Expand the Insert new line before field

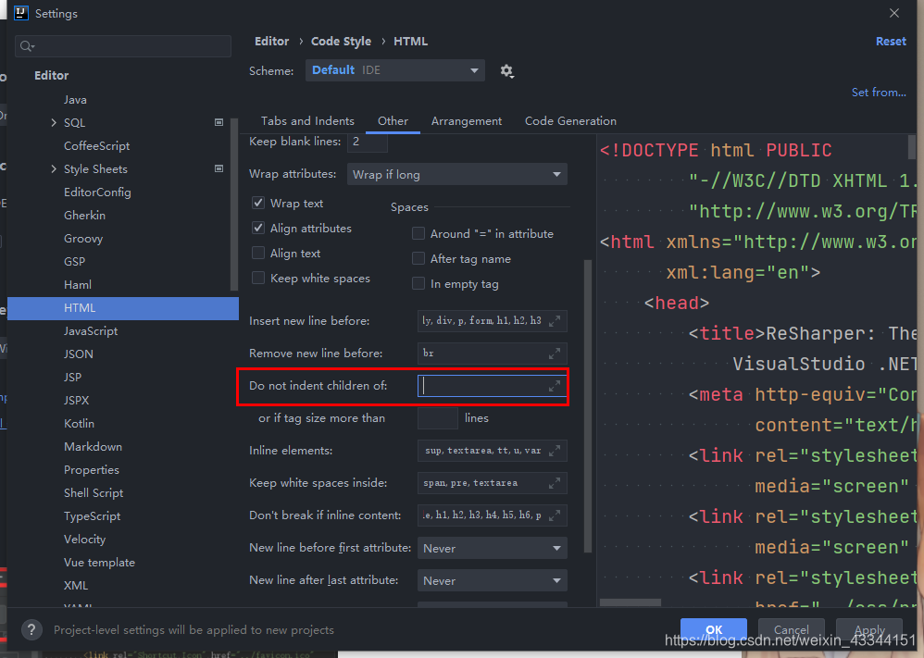[554, 321]
